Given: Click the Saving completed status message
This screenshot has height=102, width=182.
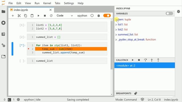Looking at the screenshot, I should point(78,99).
